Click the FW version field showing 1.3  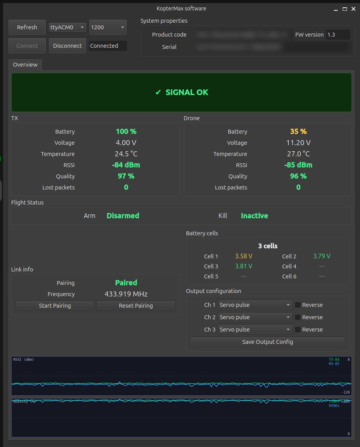point(338,35)
